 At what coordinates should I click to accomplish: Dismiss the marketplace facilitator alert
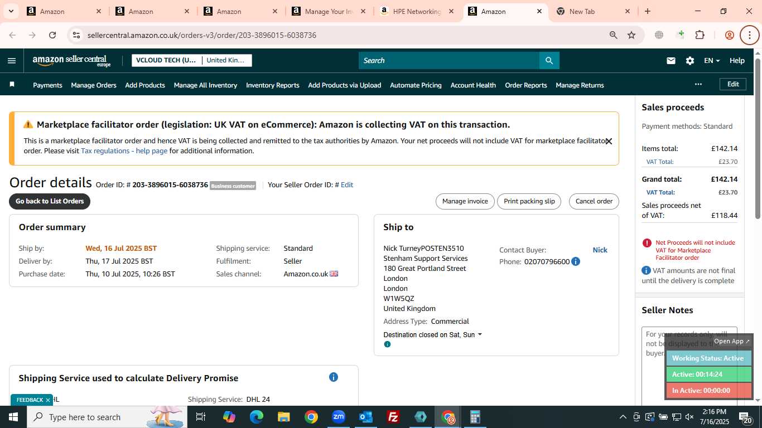pyautogui.click(x=609, y=142)
